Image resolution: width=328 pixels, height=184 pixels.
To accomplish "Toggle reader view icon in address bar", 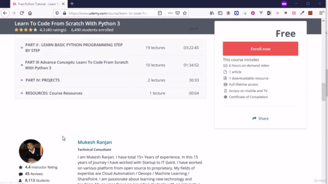I will [x=160, y=13].
